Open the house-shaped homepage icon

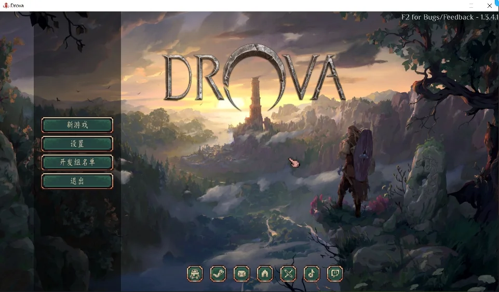coord(265,273)
